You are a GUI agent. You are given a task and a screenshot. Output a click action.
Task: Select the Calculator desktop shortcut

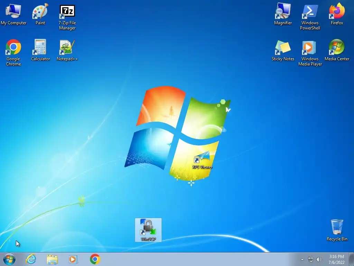point(40,50)
